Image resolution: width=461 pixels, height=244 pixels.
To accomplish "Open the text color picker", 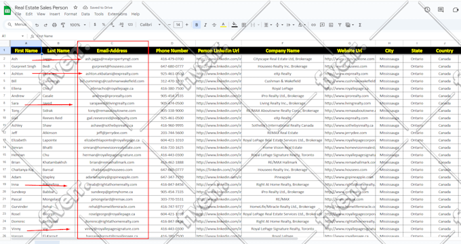I will 223,24.
